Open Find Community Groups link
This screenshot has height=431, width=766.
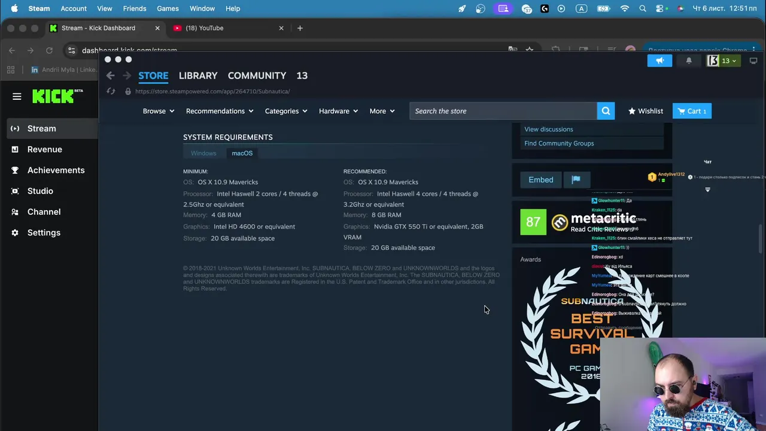tap(559, 143)
